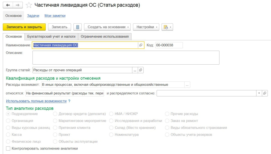The height and width of the screenshot is (154, 271).
Task: Select Исследования и разработки radio option
Action: pos(111,121)
